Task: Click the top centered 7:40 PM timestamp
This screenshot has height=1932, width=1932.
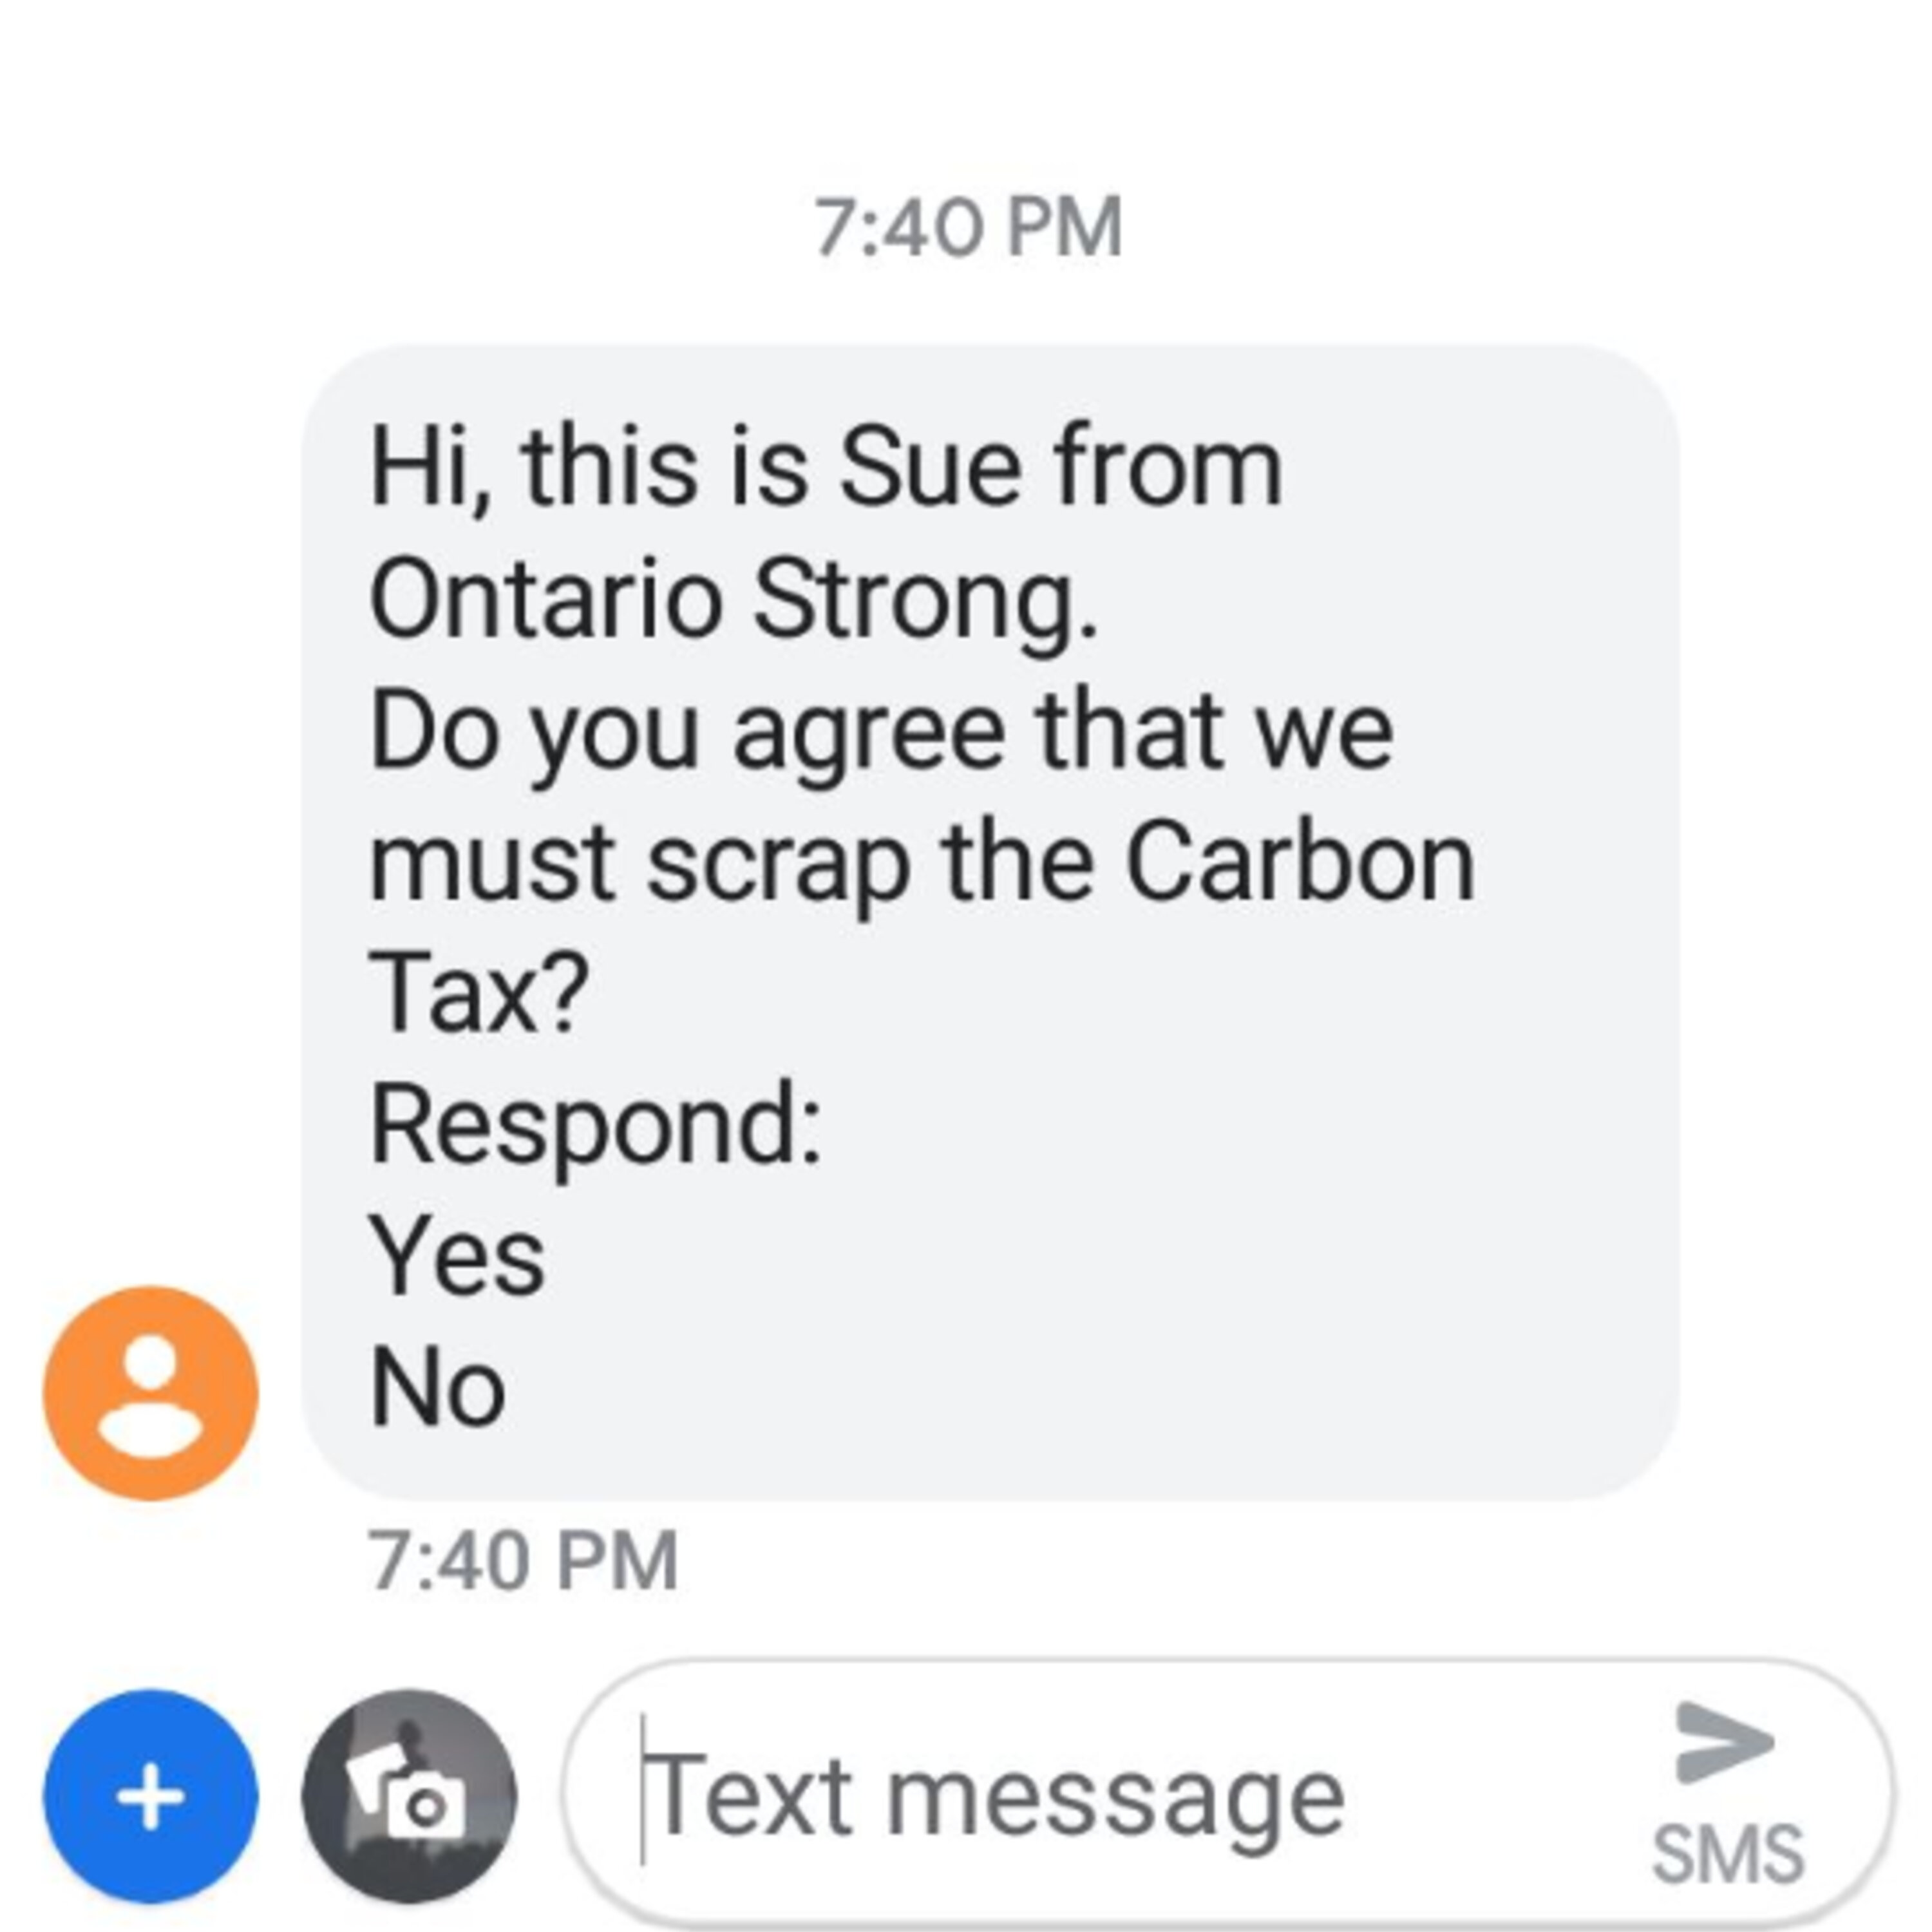Action: 967,228
